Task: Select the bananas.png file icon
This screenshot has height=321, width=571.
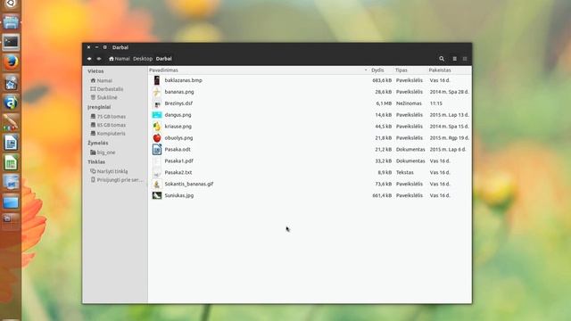Action: click(157, 92)
